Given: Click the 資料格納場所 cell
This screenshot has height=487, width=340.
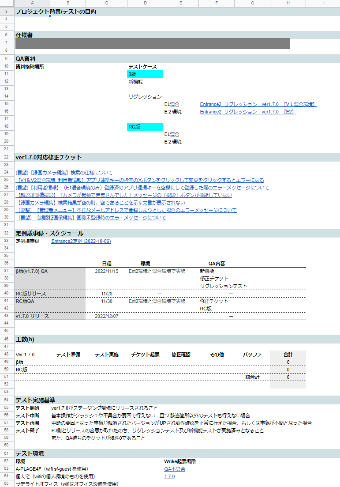Looking at the screenshot, I should click(x=30, y=67).
